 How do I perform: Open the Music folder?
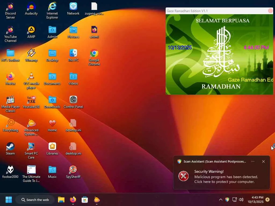(52, 172)
